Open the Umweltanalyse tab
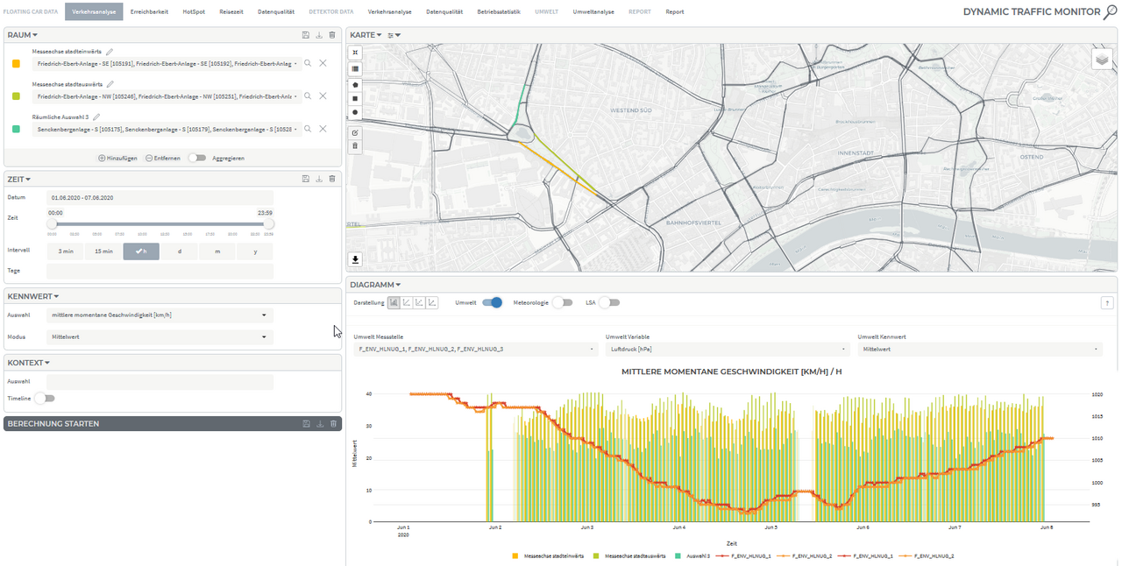The image size is (1122, 566). (x=593, y=11)
